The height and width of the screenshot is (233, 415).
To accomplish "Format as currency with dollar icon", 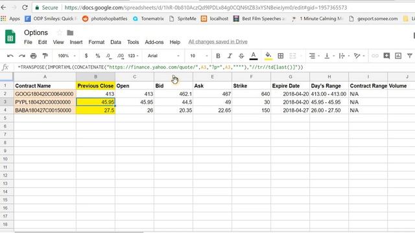I will click(x=86, y=56).
